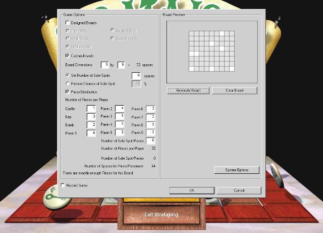323x233 pixels.
Task: Focus the safe spots spaces number field
Action: click(x=136, y=75)
